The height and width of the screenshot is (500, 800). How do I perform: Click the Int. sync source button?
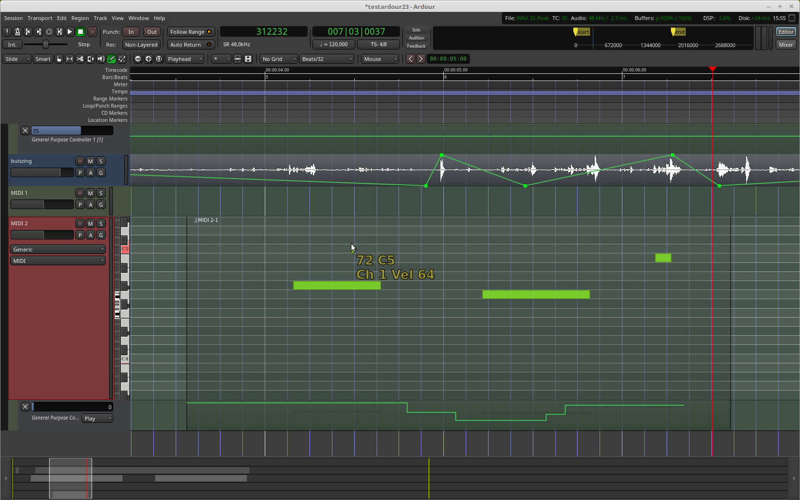pyautogui.click(x=12, y=45)
